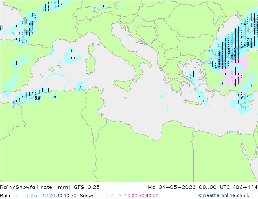Open the ©weatheronline.co.uk link
Viewport: 258px width, 199px height.
point(224,195)
